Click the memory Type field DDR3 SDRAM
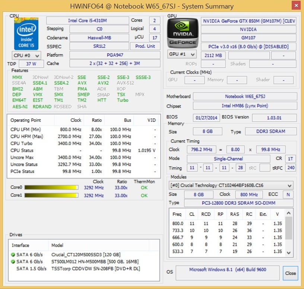Viewport: 304px width, 289px height. click(271, 131)
